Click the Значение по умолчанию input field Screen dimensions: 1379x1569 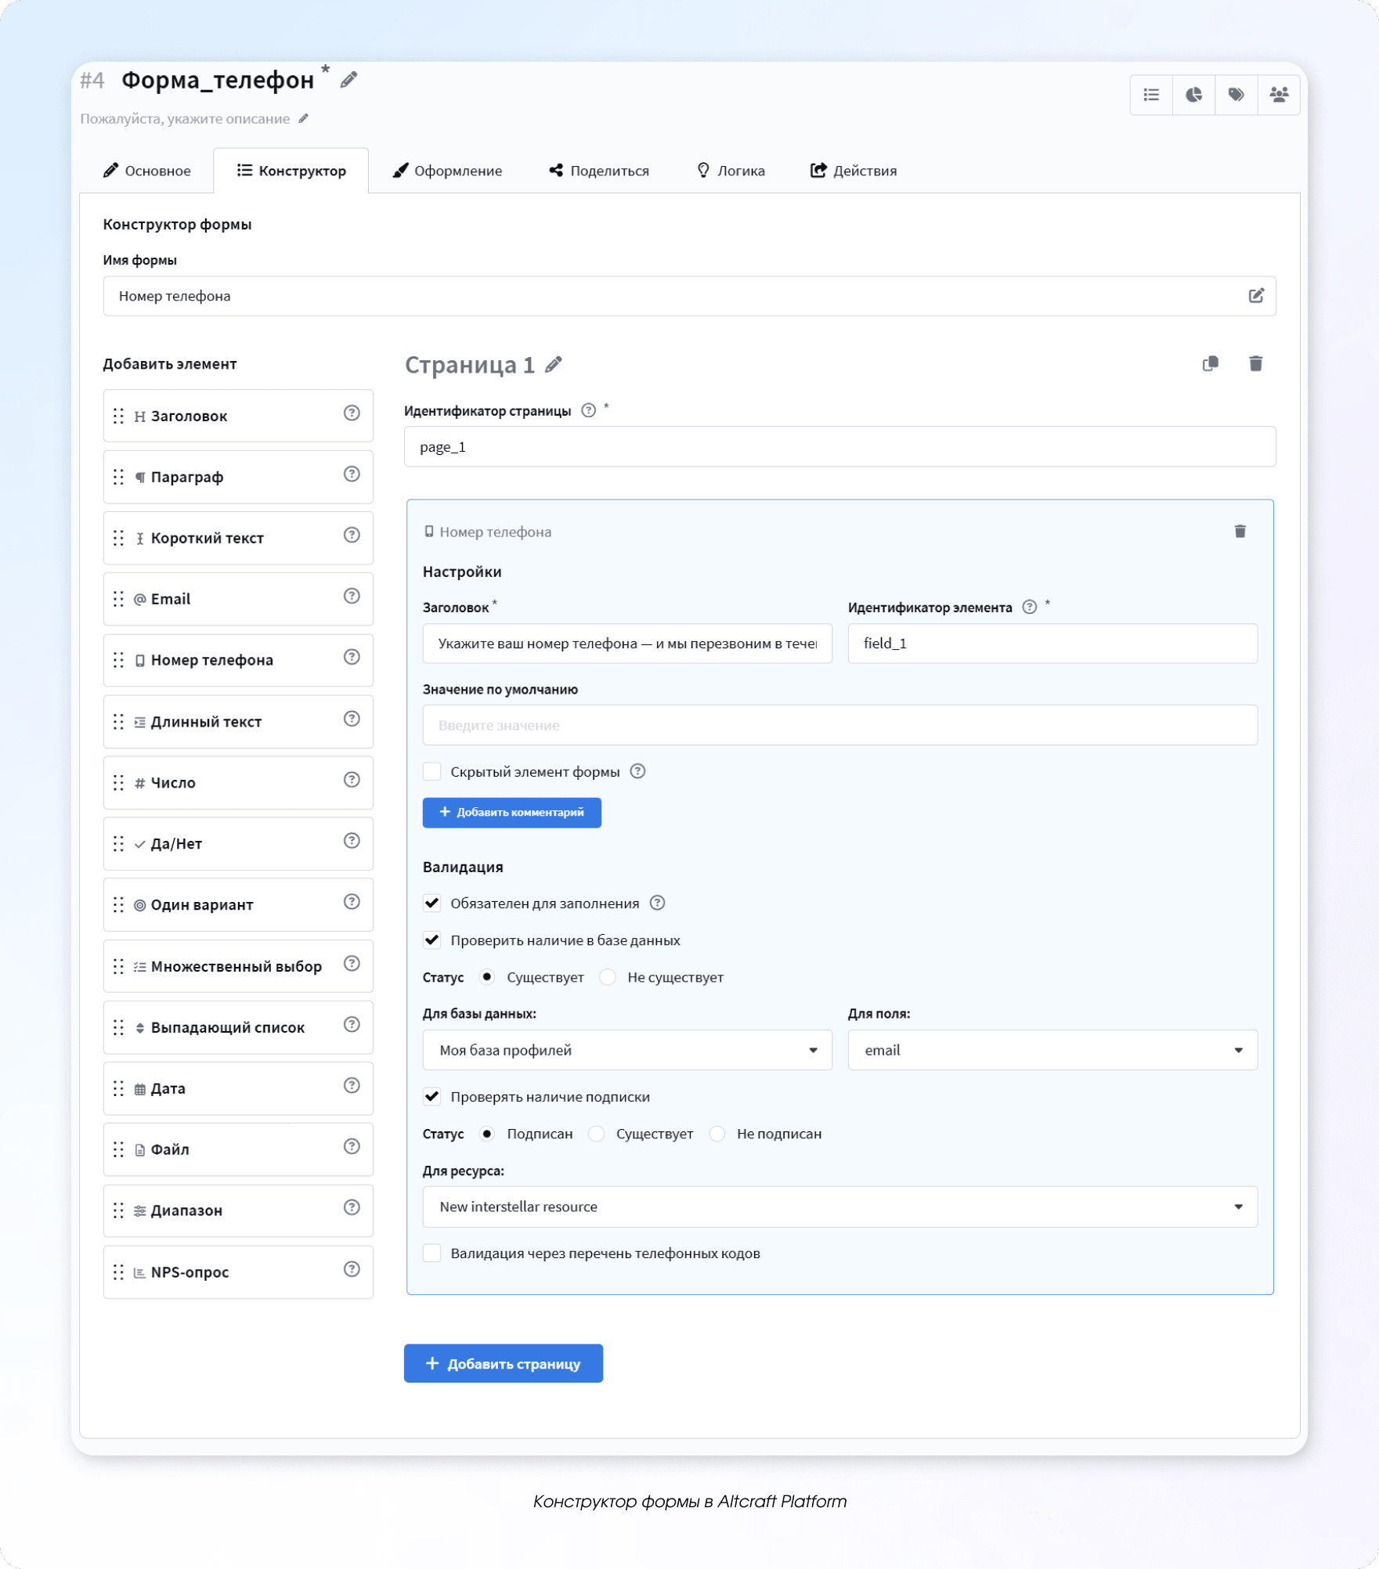tap(839, 725)
